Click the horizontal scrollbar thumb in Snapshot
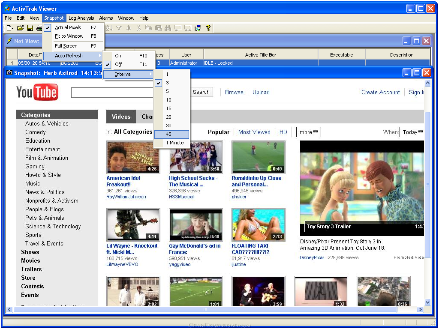This screenshot has width=439, height=329. 205,309
